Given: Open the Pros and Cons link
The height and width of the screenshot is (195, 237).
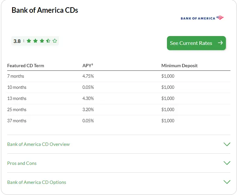Looking at the screenshot, I should tap(22, 163).
